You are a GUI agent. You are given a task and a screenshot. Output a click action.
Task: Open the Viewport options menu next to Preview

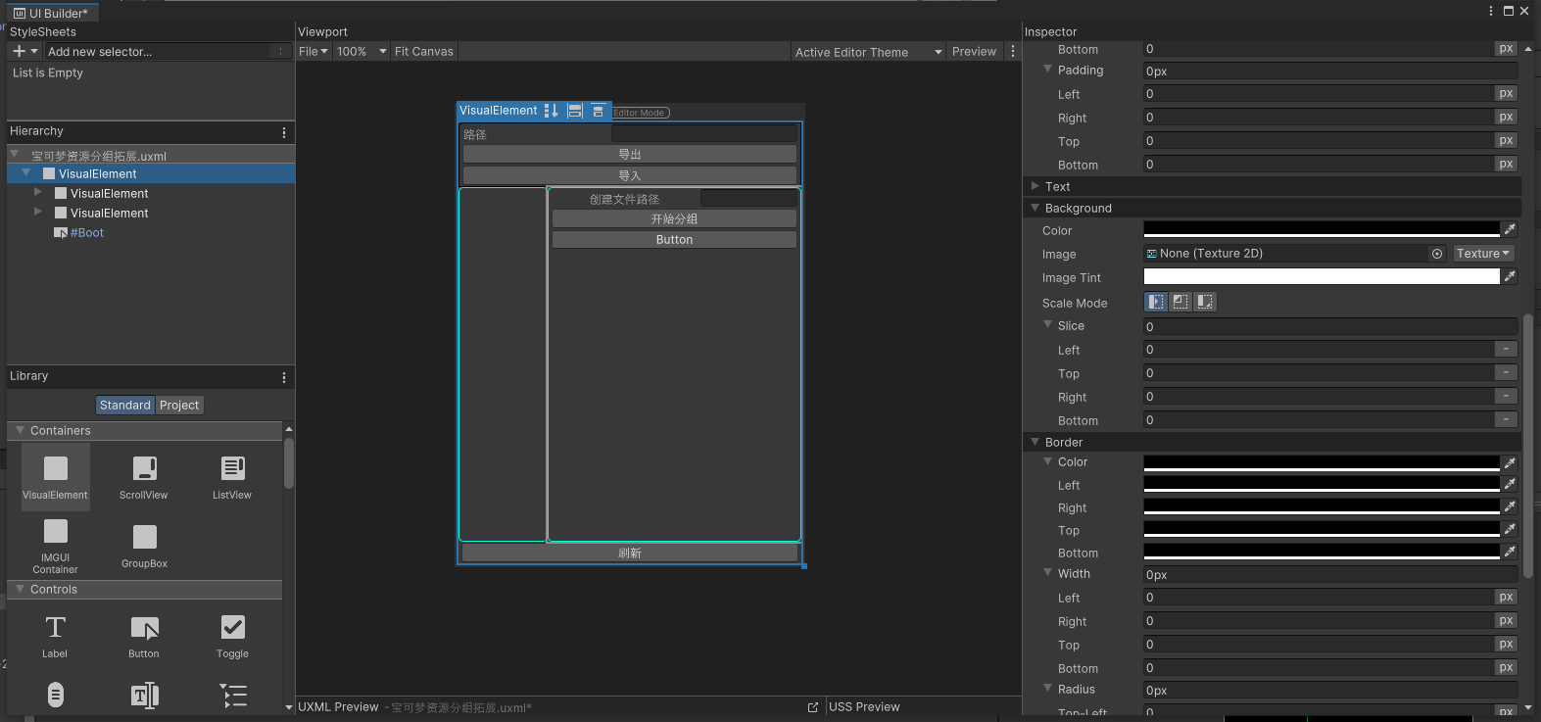(1013, 51)
